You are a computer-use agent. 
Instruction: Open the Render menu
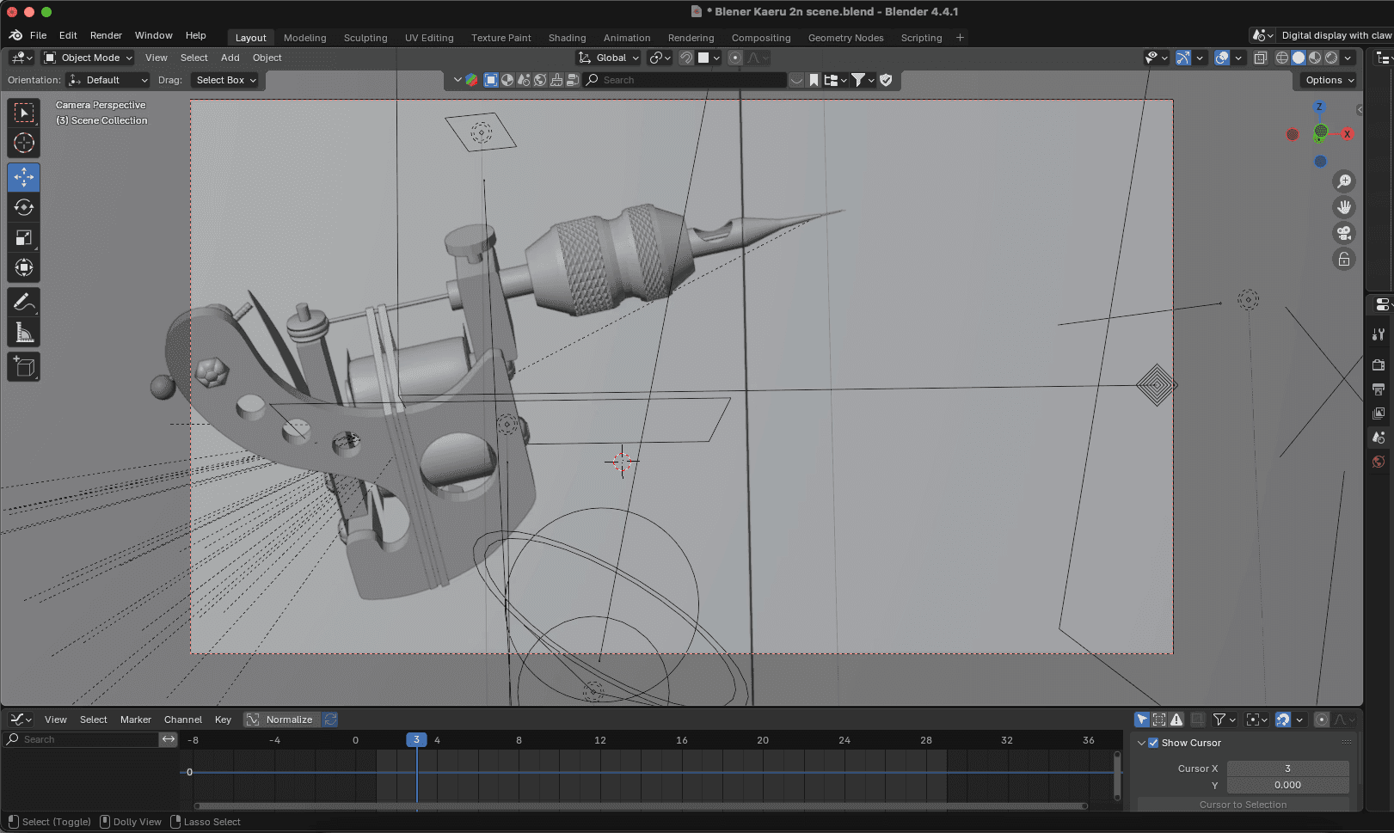pos(106,35)
